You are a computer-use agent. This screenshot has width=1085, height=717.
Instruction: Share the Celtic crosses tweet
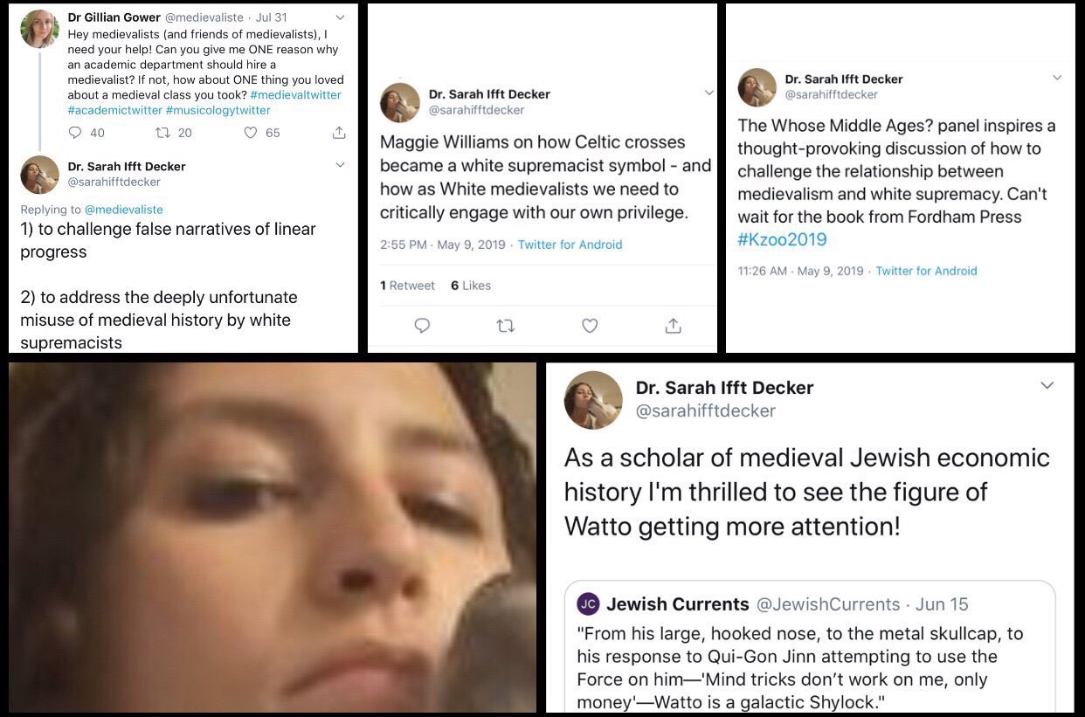pos(673,326)
